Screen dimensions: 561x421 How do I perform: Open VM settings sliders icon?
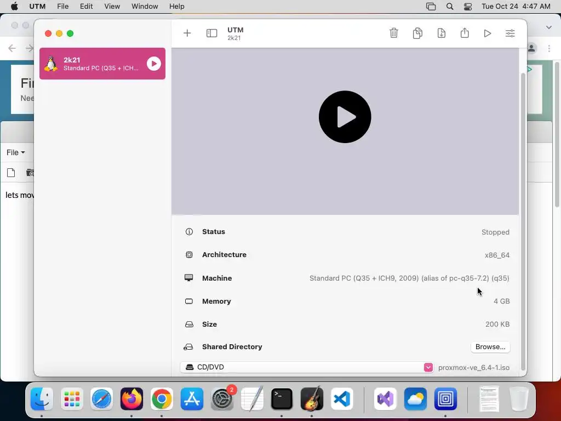click(510, 33)
